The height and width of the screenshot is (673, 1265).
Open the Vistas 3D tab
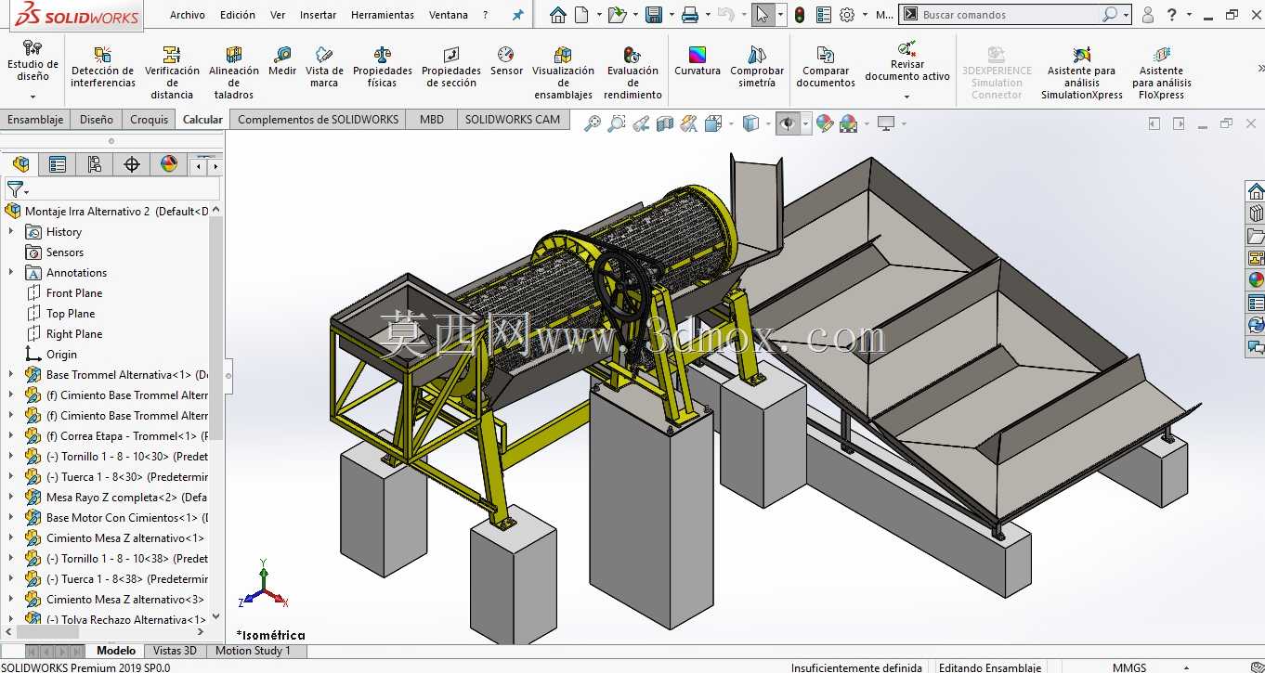pos(175,651)
